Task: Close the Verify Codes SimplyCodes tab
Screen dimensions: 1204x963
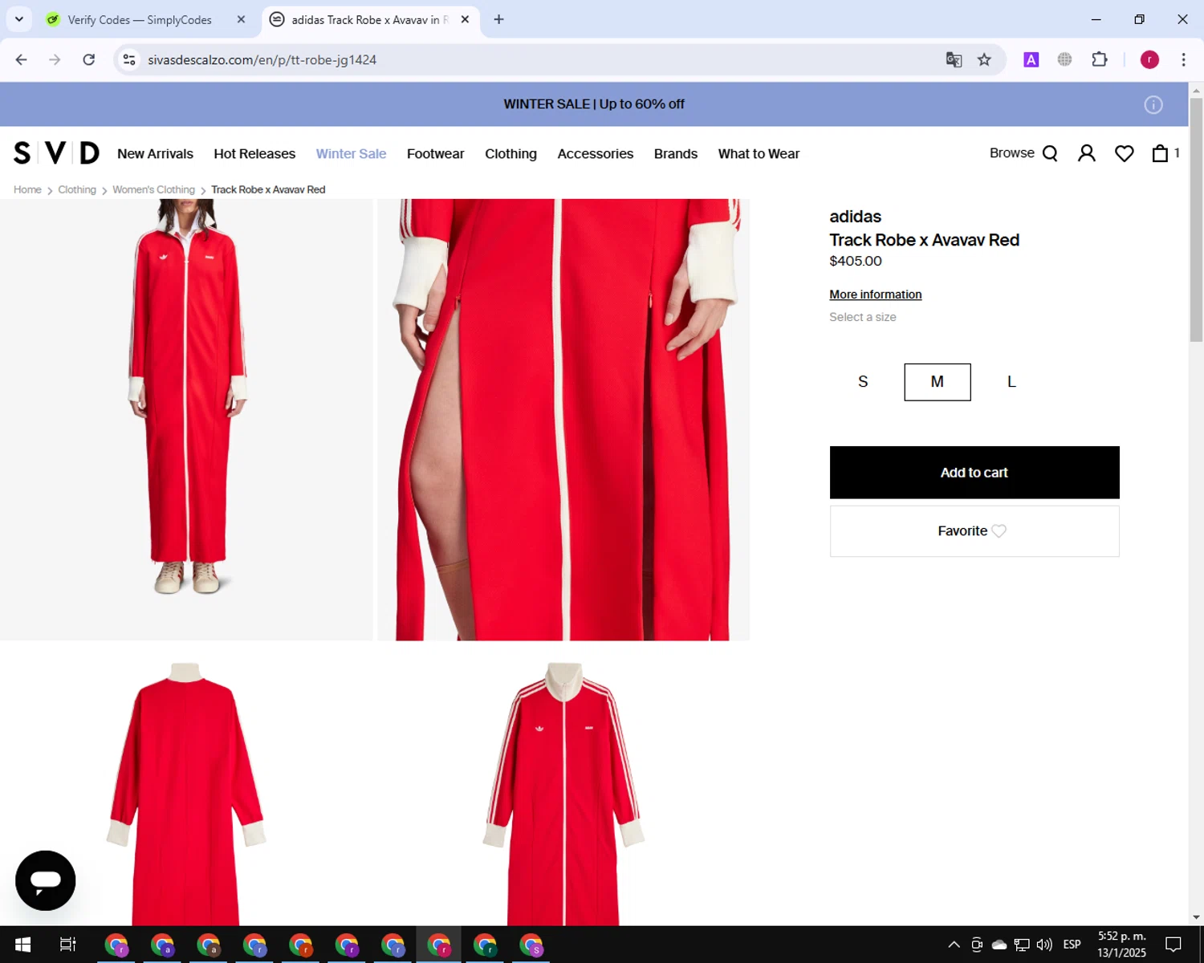Action: [x=241, y=19]
